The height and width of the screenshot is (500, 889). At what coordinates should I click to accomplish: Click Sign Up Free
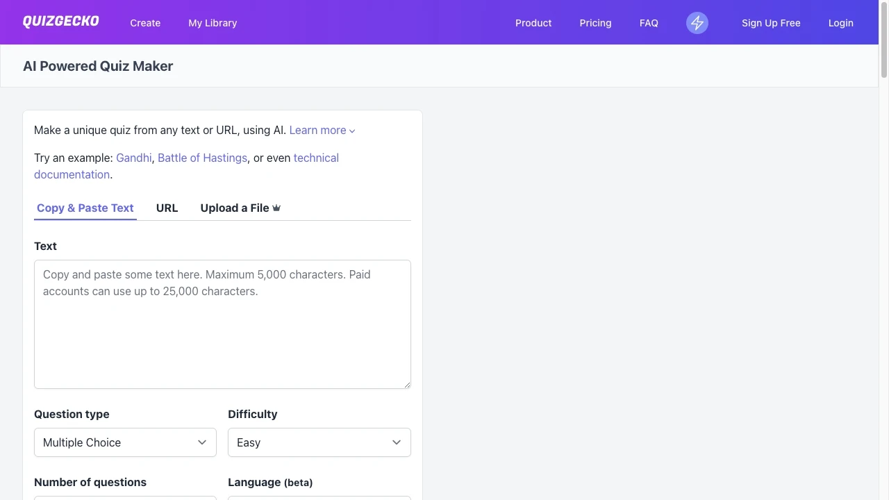coord(771,23)
